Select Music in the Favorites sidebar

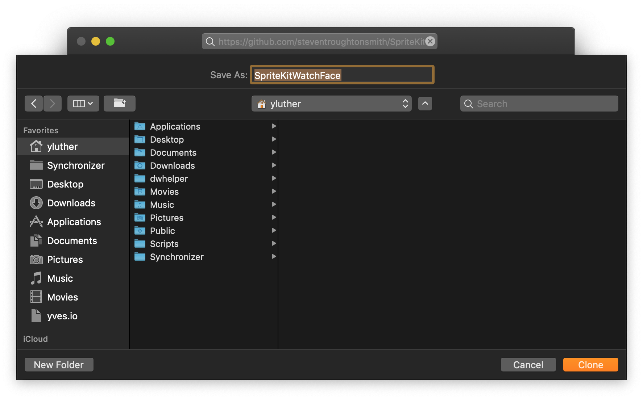(x=73, y=278)
